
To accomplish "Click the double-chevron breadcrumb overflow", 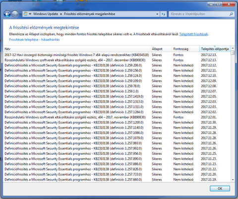I will (30, 14).
